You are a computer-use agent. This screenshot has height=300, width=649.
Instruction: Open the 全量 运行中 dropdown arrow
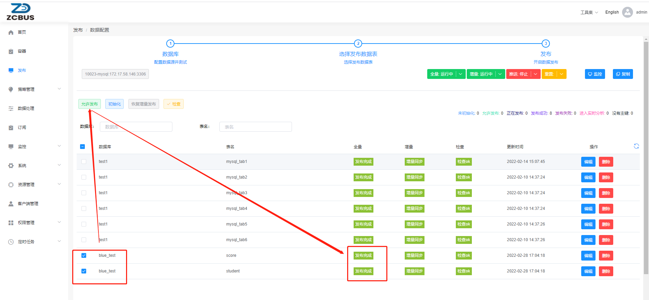pos(461,74)
